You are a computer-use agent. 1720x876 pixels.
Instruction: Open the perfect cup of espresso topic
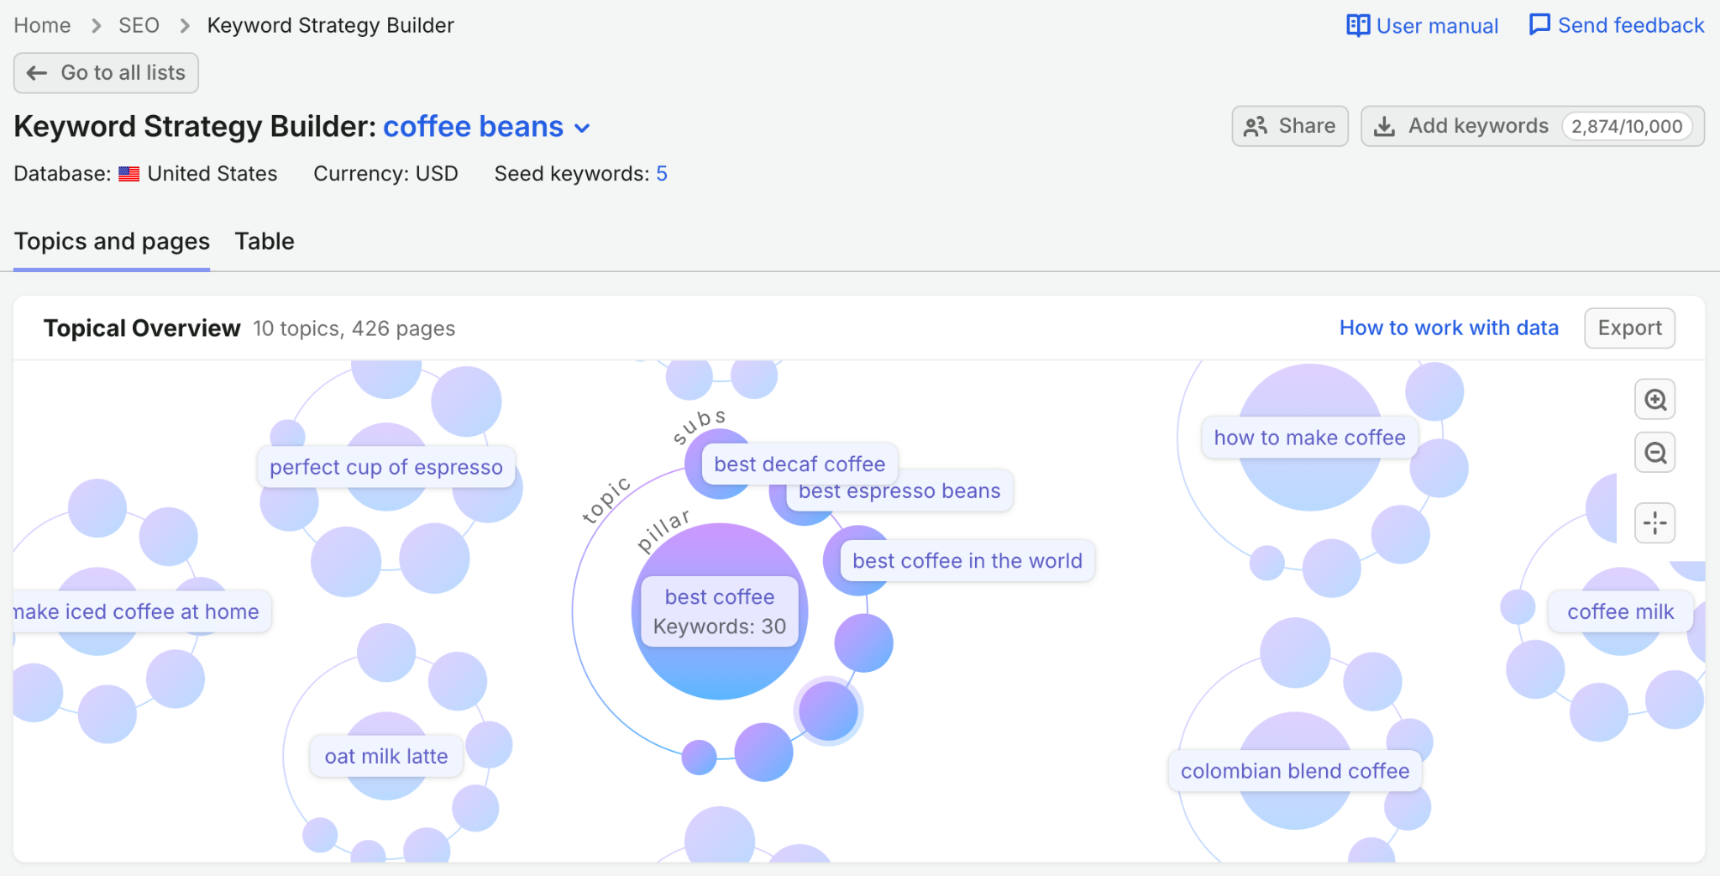tap(386, 467)
